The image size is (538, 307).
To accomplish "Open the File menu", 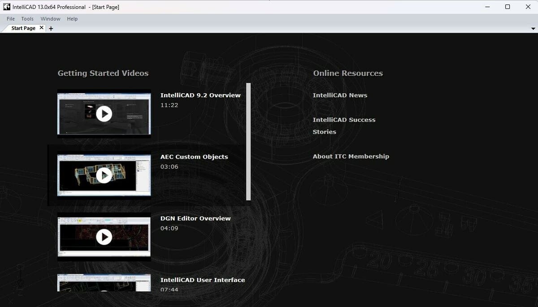I will pyautogui.click(x=11, y=19).
